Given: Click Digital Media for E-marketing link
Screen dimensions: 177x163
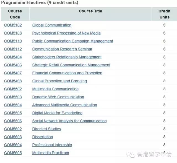Looking at the screenshot, I should [x=57, y=113].
